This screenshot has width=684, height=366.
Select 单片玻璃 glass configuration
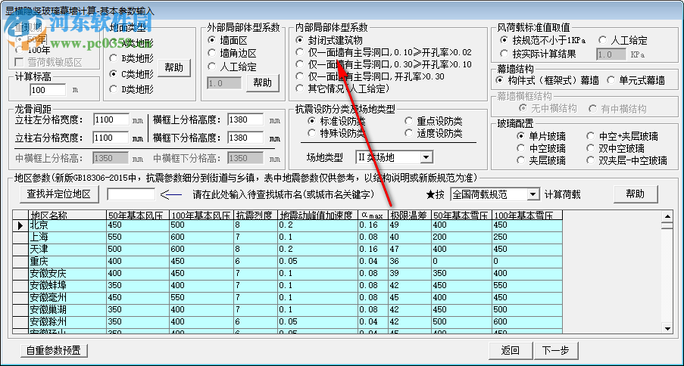coord(542,136)
